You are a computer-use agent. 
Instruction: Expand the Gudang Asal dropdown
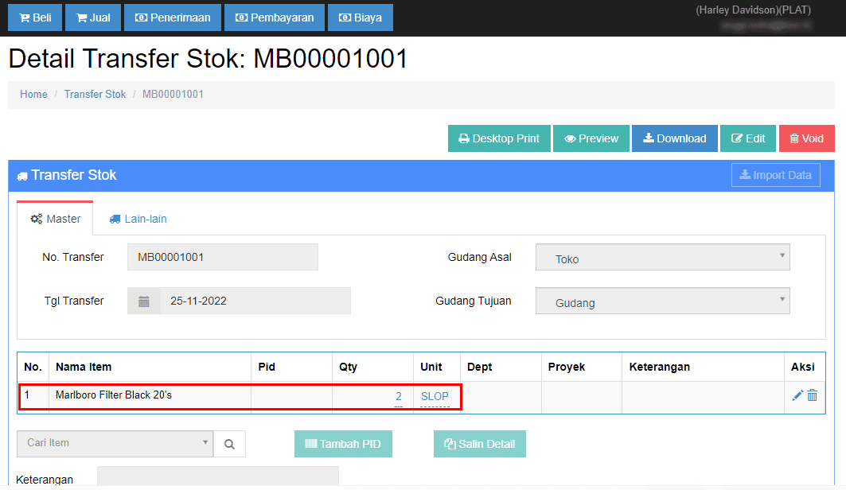662,258
